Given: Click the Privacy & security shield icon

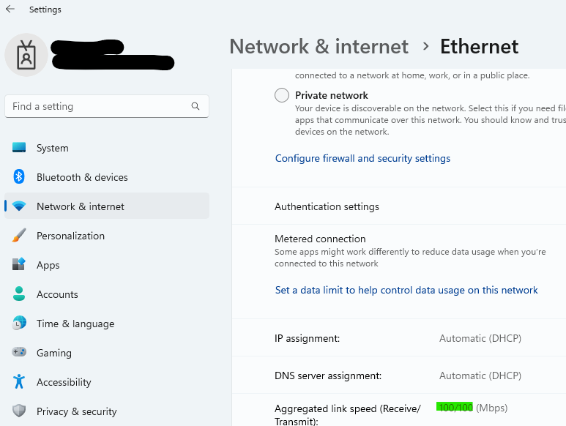Looking at the screenshot, I should click(x=19, y=411).
